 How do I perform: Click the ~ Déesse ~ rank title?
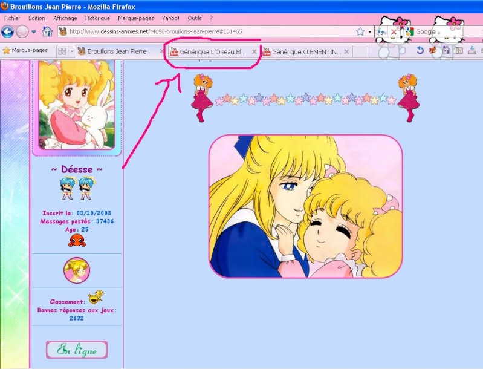pyautogui.click(x=77, y=169)
